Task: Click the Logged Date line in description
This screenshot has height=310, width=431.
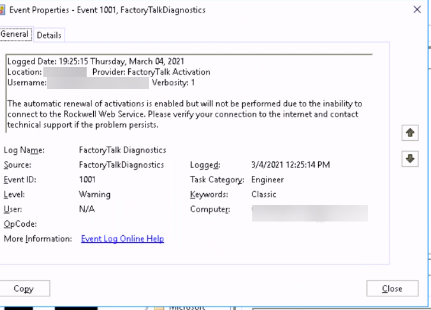Action: (96, 61)
